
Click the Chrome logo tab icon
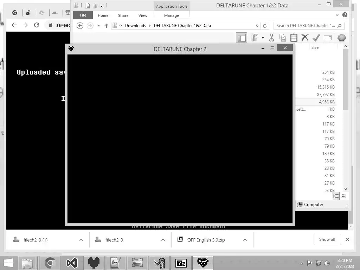pos(15,13)
